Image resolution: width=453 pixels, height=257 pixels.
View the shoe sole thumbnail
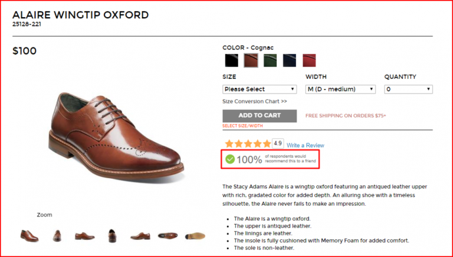pos(195,236)
